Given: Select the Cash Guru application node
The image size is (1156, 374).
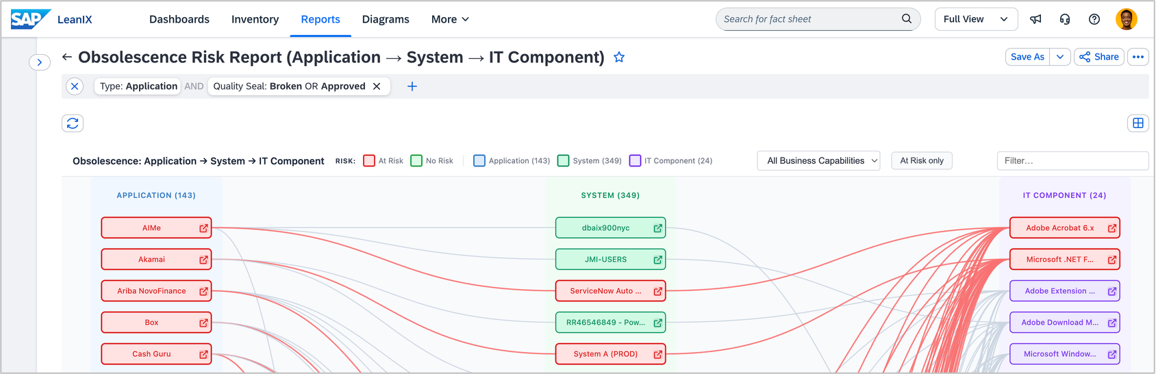Looking at the screenshot, I should 156,354.
